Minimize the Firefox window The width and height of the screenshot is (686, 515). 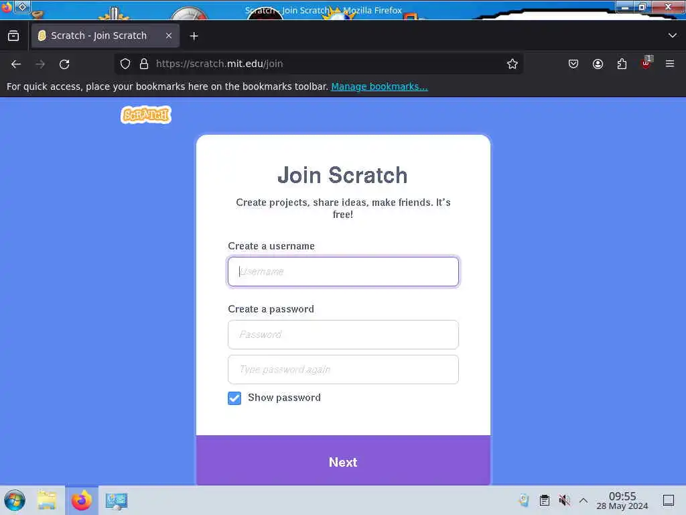coord(625,7)
